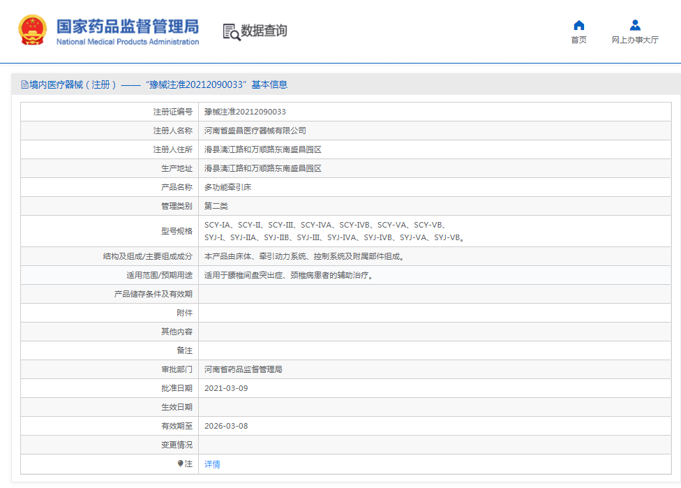
Task: Open the 详情 link
Action: 212,464
